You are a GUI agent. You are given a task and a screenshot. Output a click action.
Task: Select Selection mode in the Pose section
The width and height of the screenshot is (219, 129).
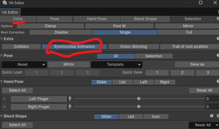[x=154, y=56]
